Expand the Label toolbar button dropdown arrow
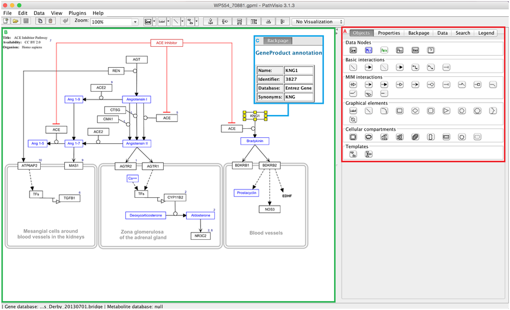The width and height of the screenshot is (510, 310). (168, 22)
